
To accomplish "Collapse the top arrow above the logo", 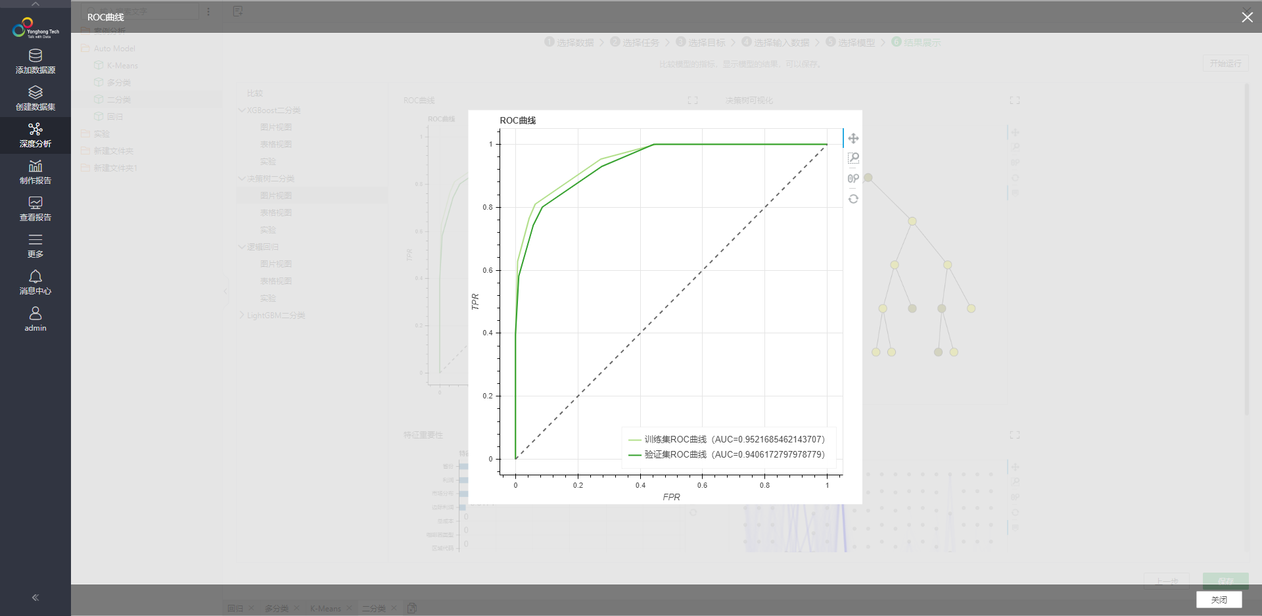I will click(x=35, y=5).
